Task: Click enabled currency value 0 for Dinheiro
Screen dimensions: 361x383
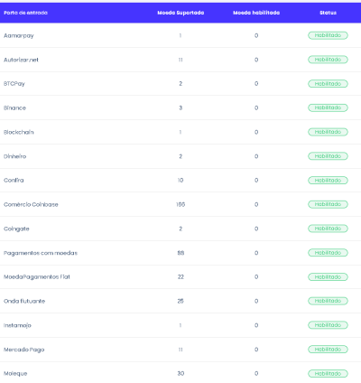Action: tap(256, 156)
